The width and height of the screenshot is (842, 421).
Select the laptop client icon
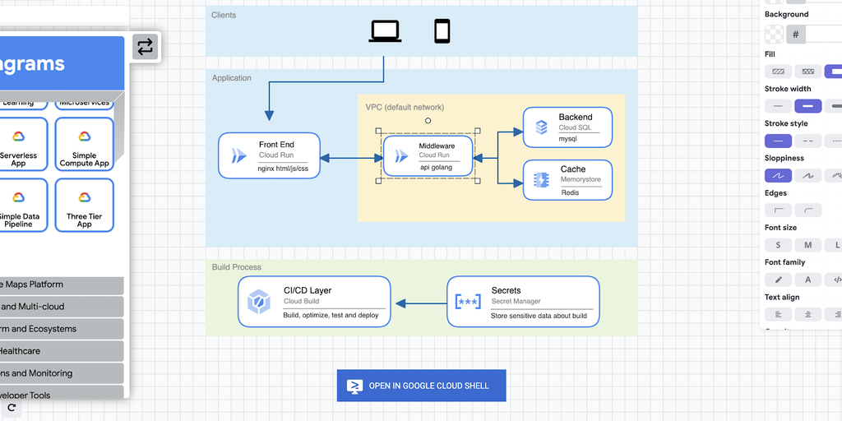coord(385,31)
